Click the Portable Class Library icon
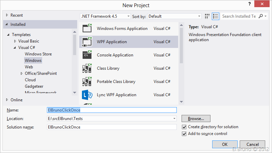This screenshot has width=272, height=153. (x=87, y=82)
